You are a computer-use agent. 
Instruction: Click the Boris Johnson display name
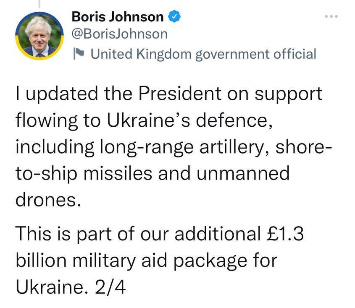tap(118, 17)
